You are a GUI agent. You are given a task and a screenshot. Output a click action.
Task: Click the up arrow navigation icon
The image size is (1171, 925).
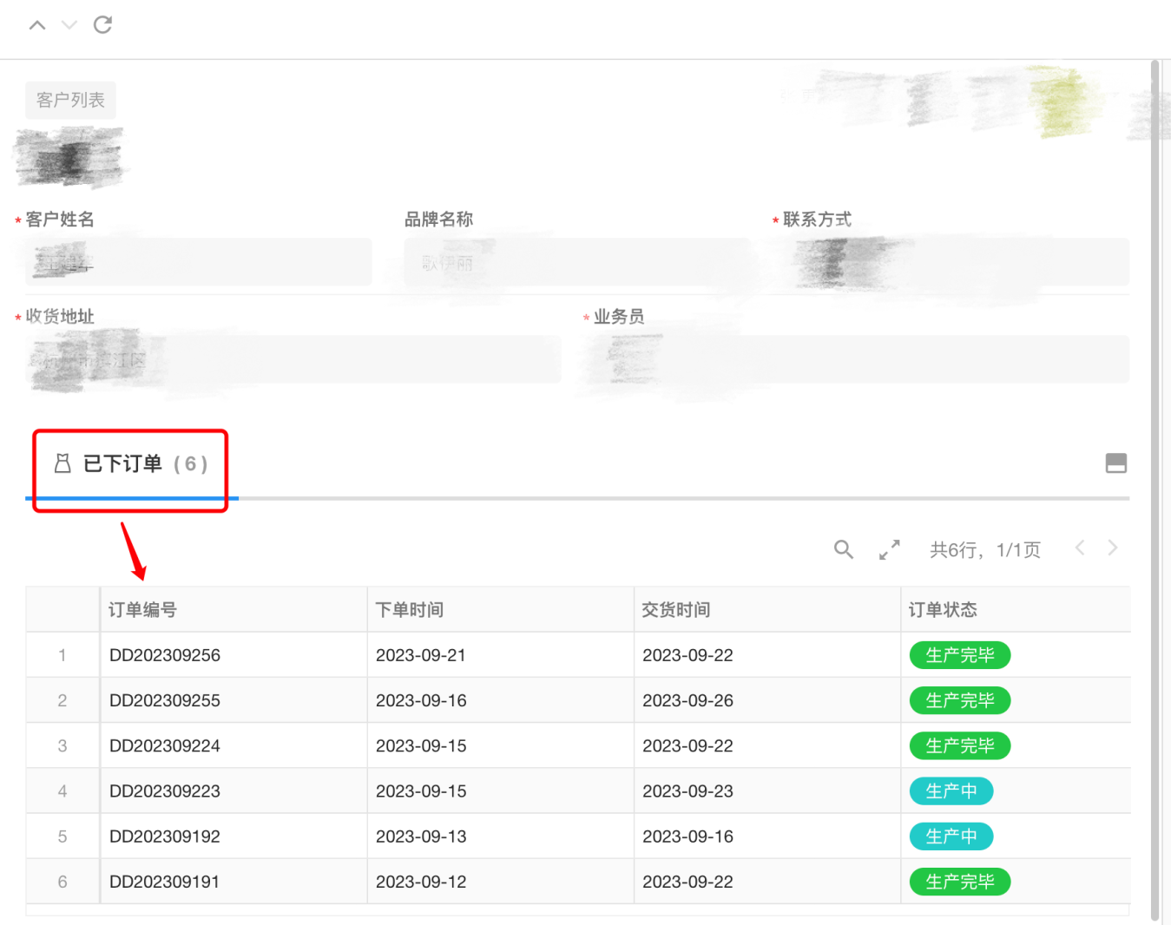tap(37, 25)
